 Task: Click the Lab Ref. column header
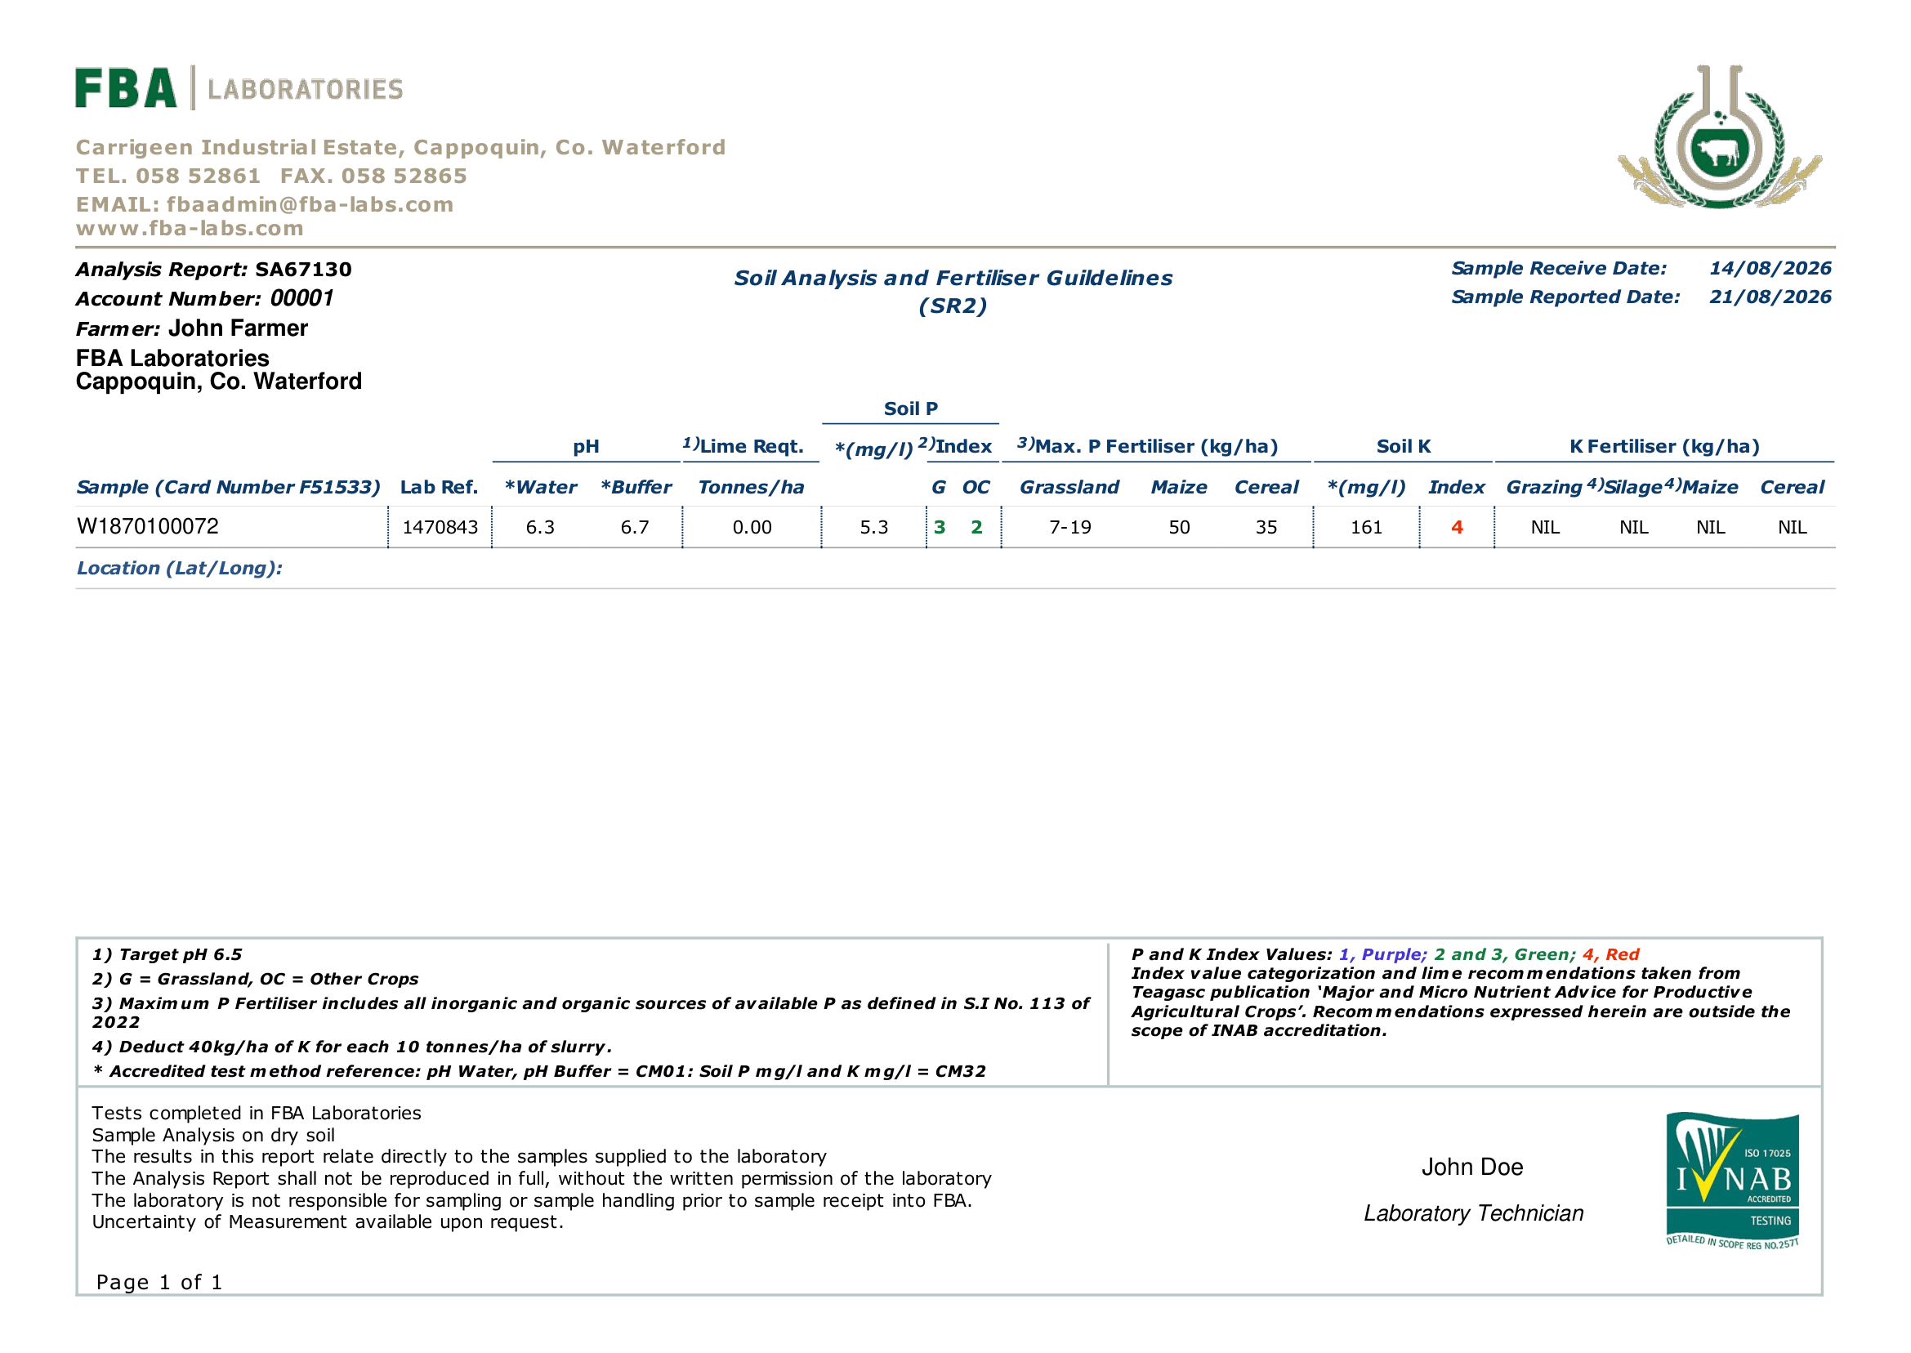coord(439,488)
